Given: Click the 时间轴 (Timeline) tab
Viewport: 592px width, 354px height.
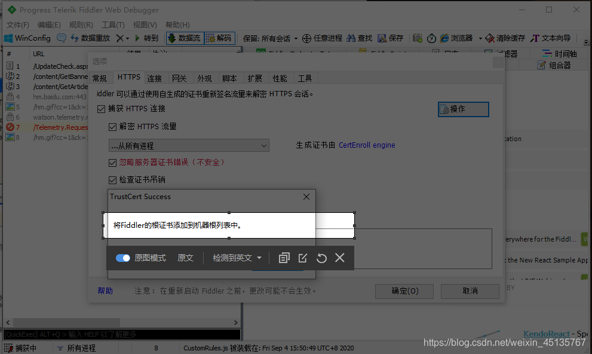Looking at the screenshot, I should pyautogui.click(x=560, y=54).
